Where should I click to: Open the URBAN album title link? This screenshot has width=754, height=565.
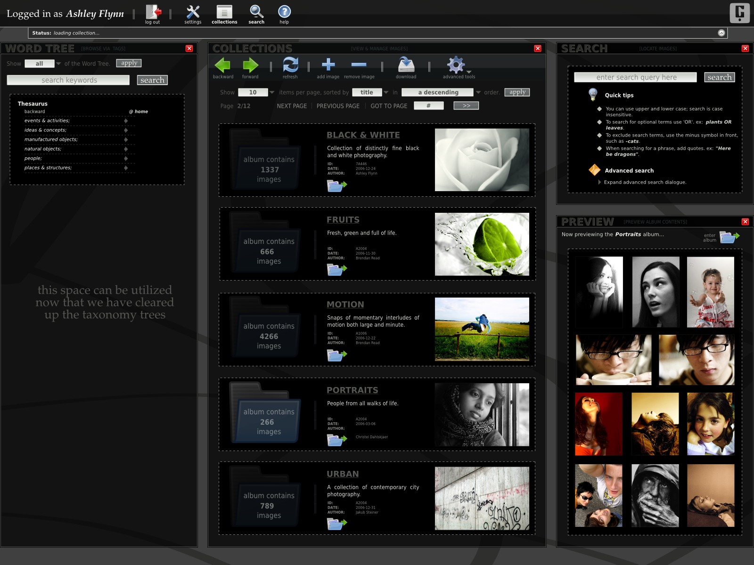click(343, 474)
